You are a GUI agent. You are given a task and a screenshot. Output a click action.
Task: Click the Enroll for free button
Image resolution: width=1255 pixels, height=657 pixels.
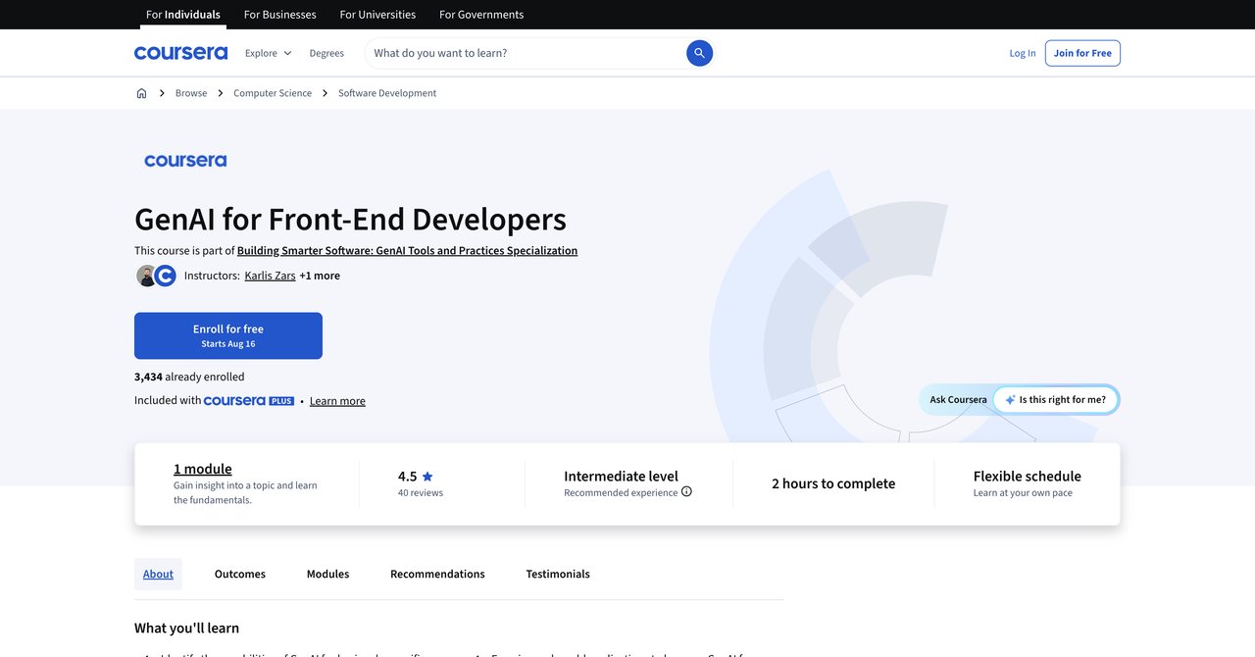click(x=228, y=335)
